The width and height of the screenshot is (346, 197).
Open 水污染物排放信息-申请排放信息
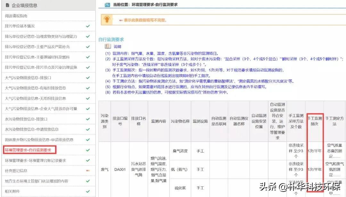click(x=31, y=129)
